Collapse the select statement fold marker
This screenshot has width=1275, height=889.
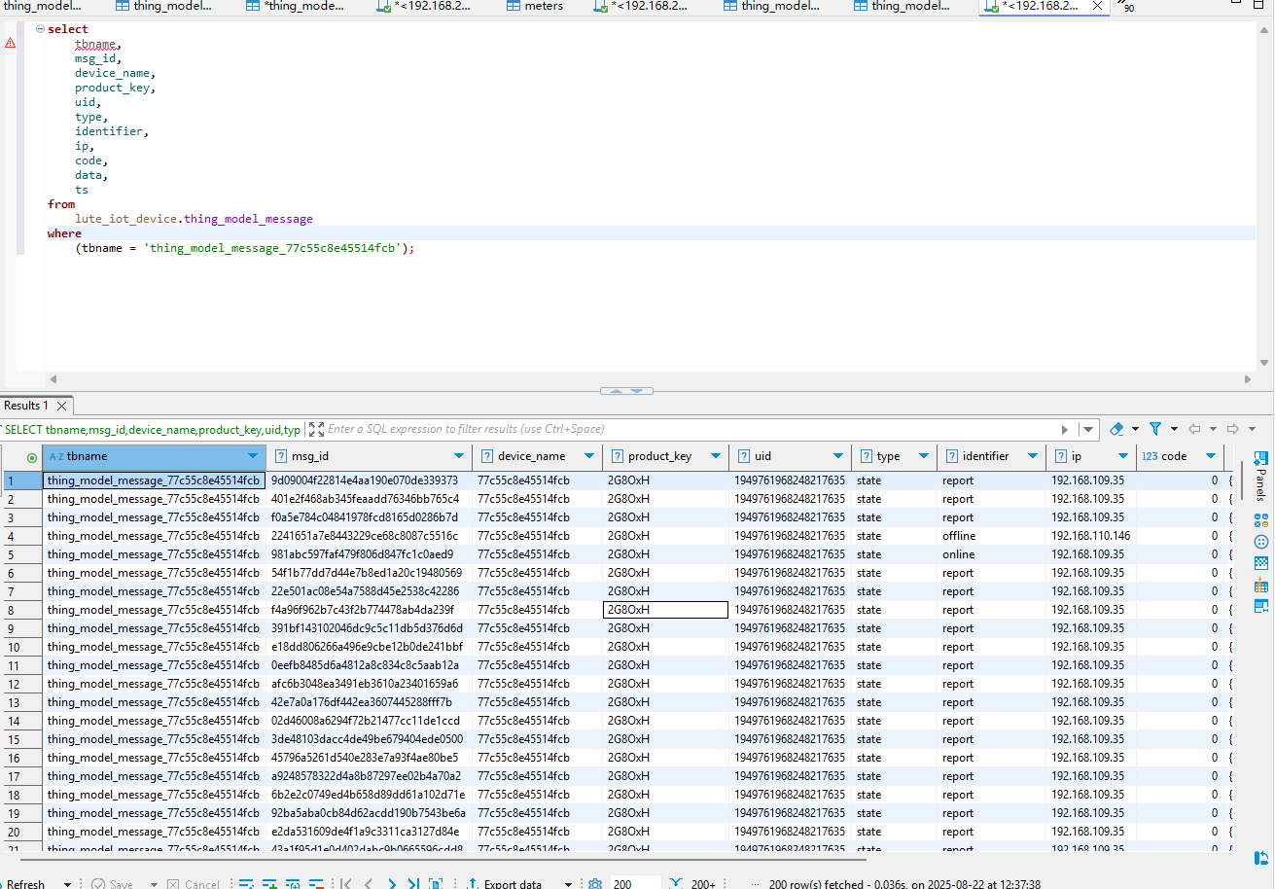[40, 29]
